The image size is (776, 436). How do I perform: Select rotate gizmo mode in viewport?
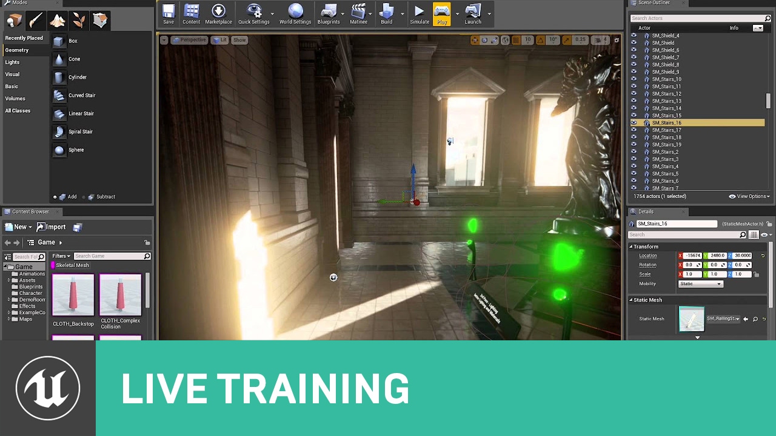tap(484, 40)
